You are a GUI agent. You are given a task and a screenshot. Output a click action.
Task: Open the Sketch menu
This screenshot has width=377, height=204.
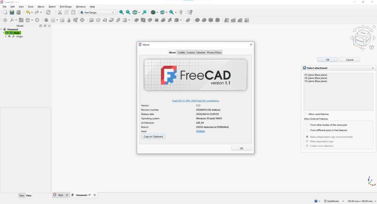click(x=52, y=7)
